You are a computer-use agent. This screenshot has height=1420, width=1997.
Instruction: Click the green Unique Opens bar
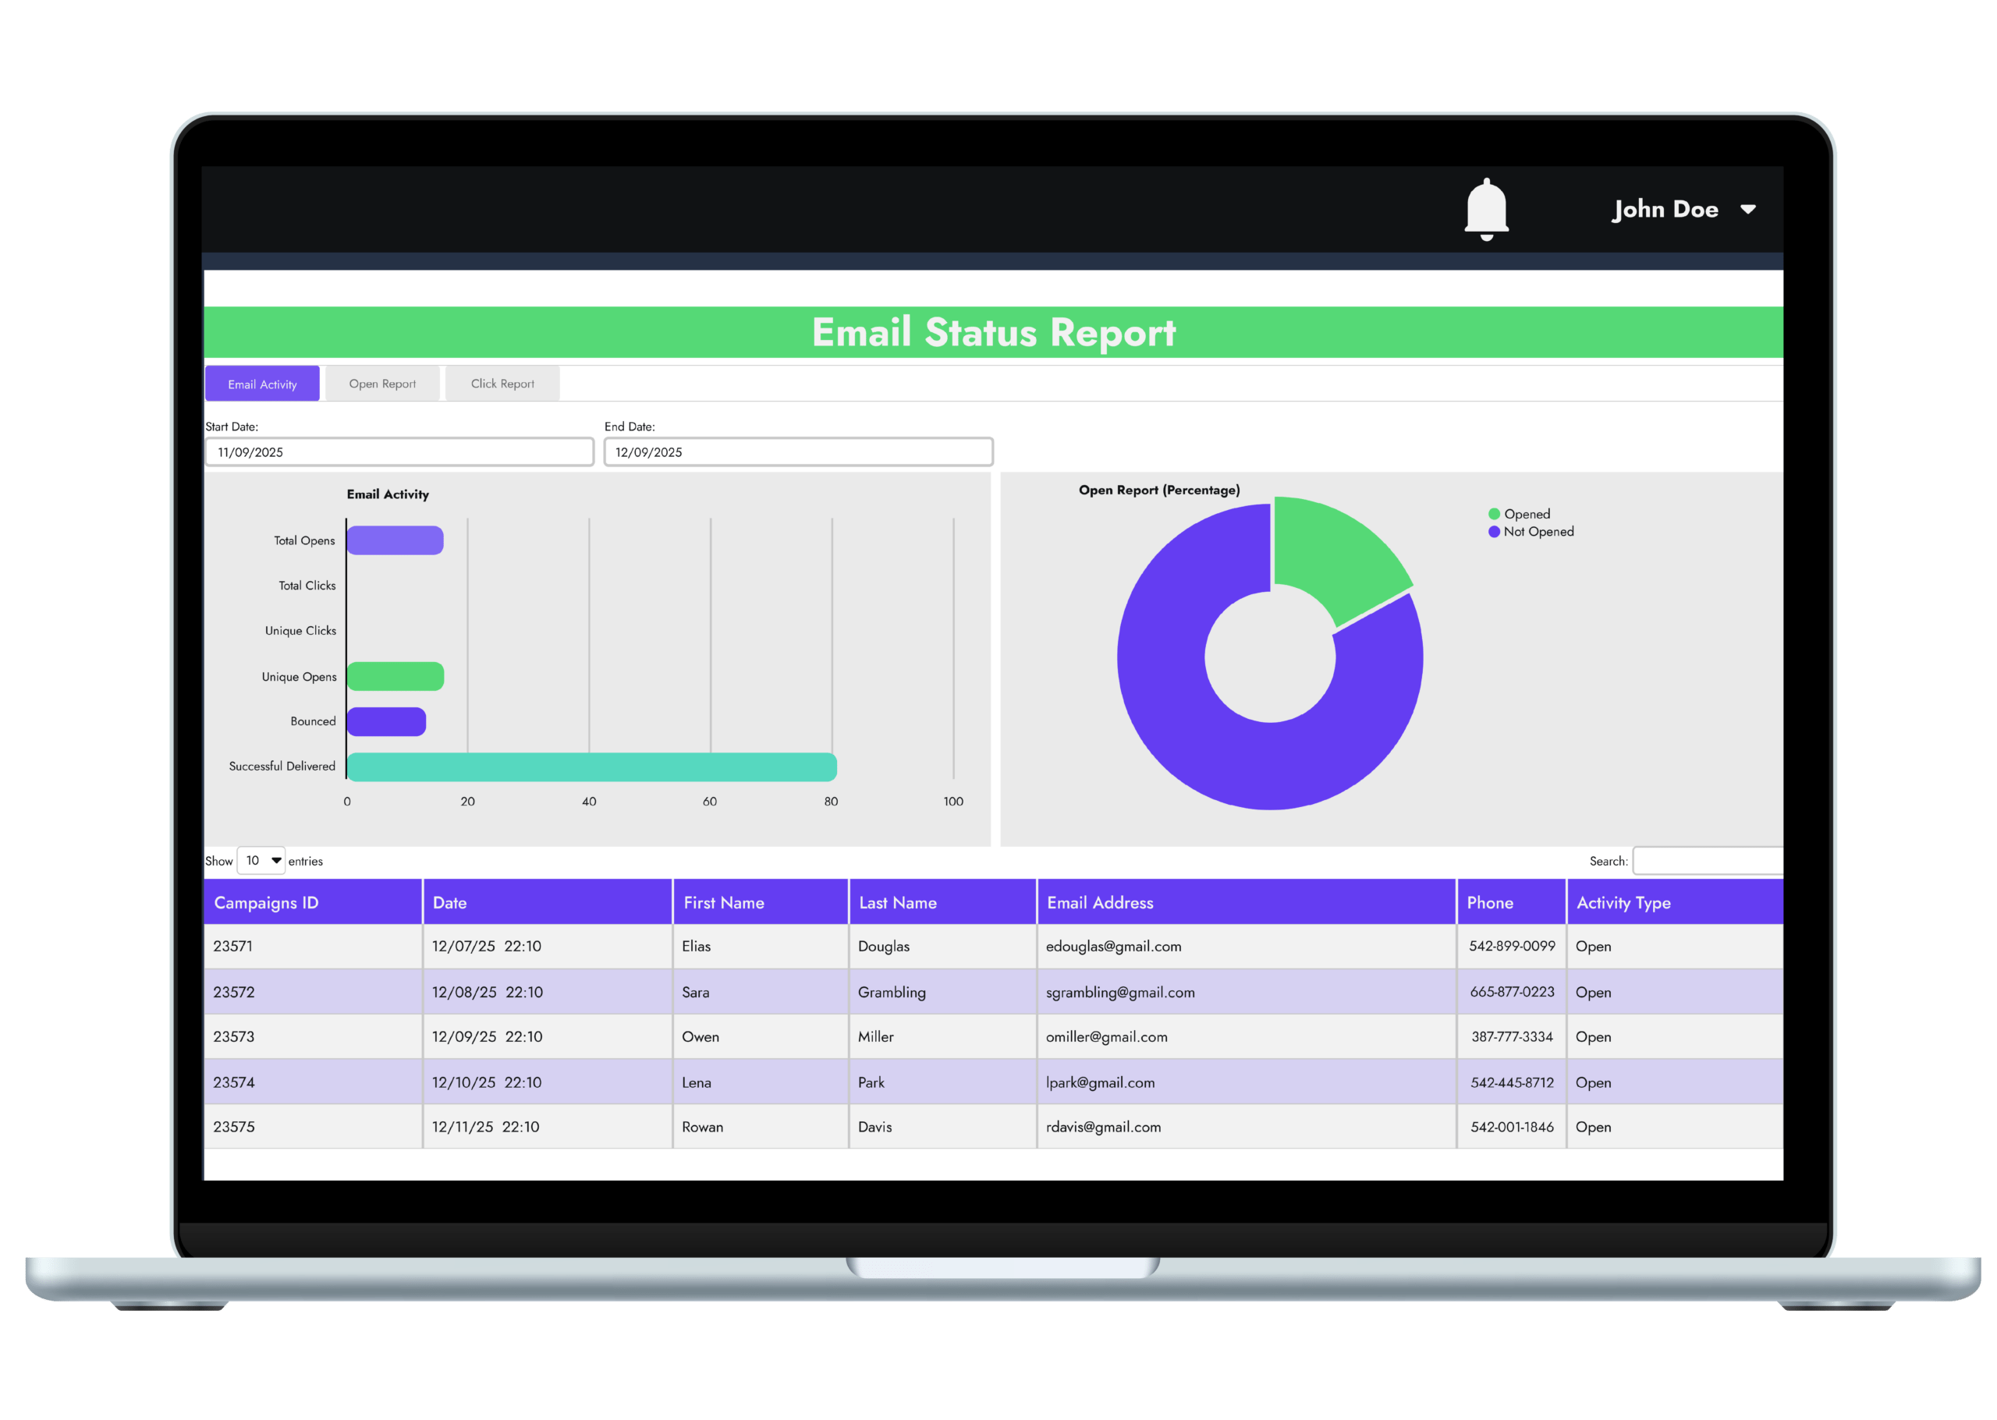(x=395, y=676)
